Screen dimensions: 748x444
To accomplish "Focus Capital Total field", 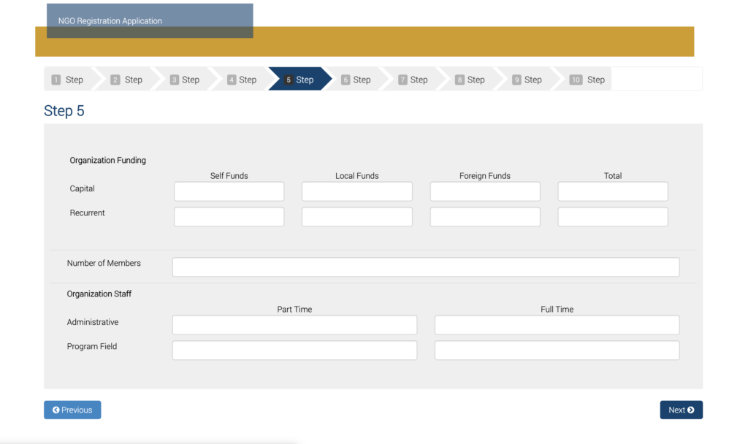I will (613, 191).
